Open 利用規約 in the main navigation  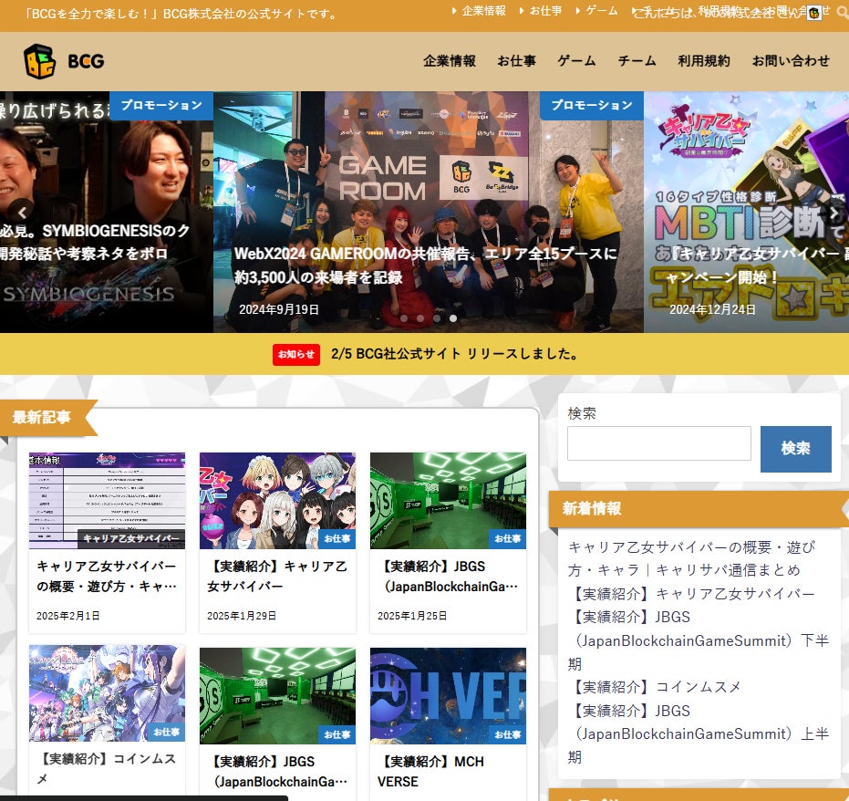(x=704, y=61)
